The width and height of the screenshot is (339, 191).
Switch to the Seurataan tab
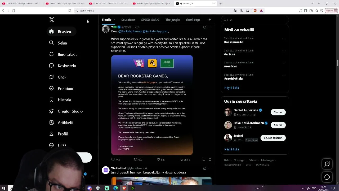pyautogui.click(x=128, y=20)
